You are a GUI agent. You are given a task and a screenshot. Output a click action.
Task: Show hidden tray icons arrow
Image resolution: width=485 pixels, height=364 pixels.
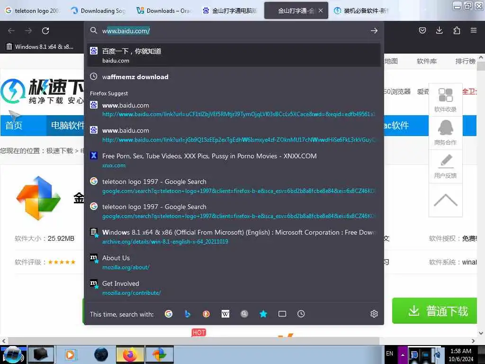point(403,355)
